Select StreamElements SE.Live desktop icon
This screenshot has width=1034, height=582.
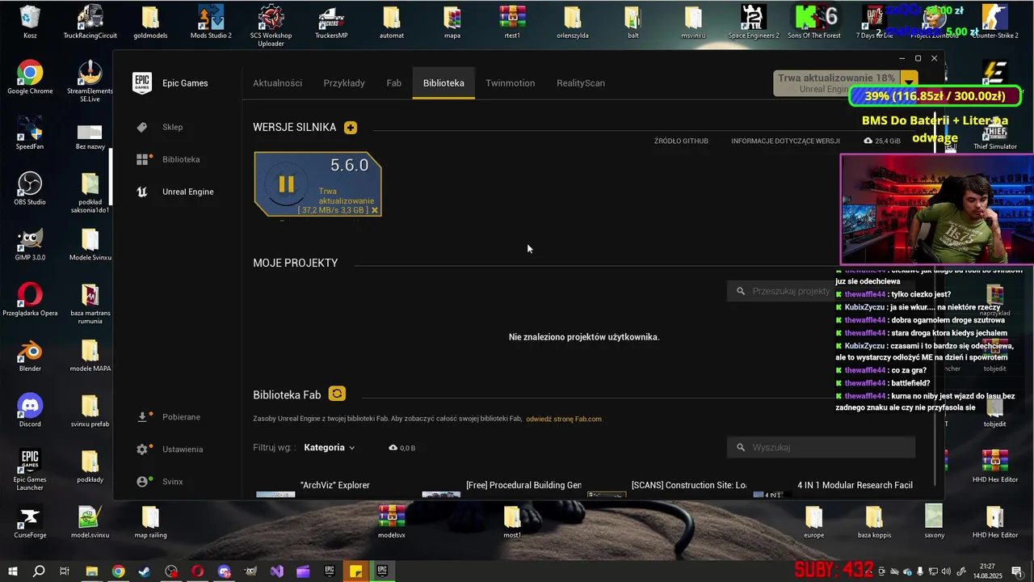pos(90,81)
